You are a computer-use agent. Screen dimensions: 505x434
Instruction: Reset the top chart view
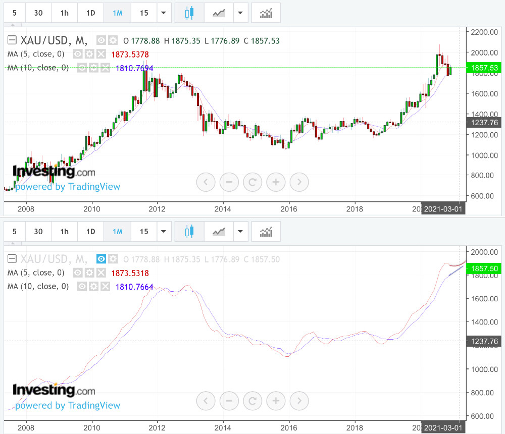pos(252,182)
